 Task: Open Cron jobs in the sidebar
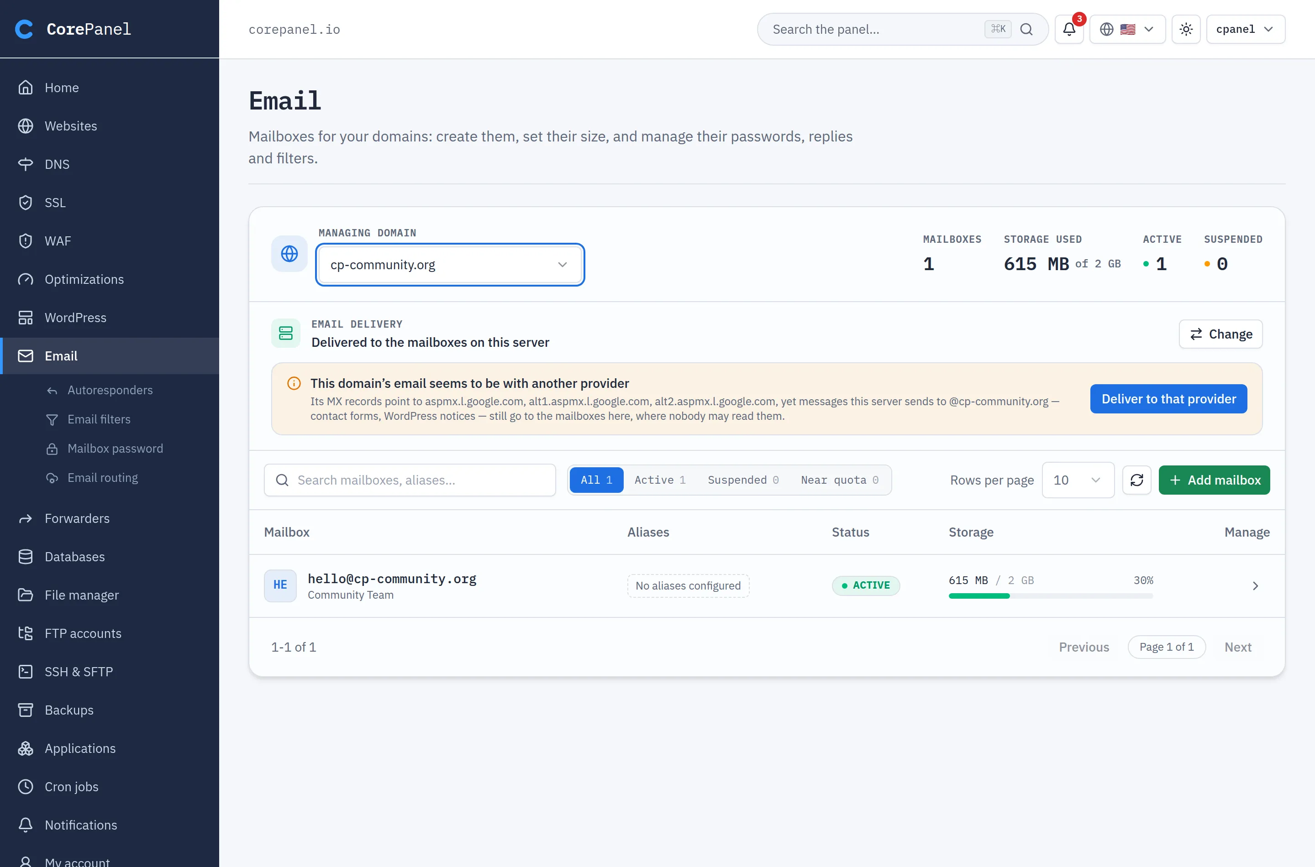[x=110, y=786]
